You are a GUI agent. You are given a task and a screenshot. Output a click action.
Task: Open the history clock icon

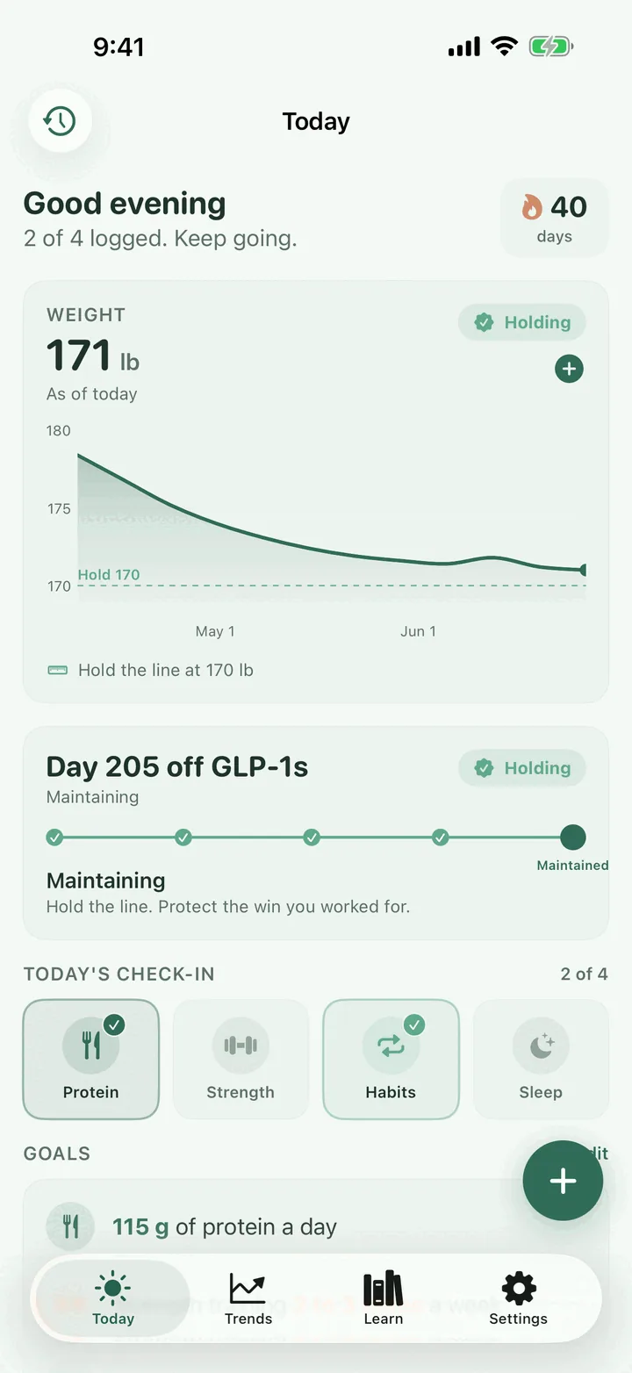click(60, 121)
